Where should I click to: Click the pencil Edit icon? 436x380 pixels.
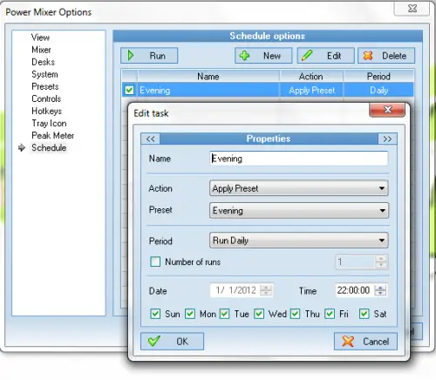pos(307,55)
